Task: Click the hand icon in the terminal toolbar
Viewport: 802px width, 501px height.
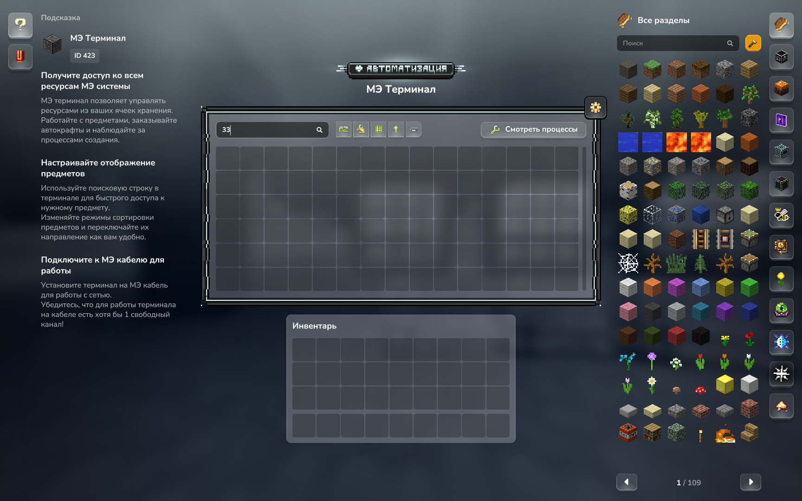Action: click(361, 129)
